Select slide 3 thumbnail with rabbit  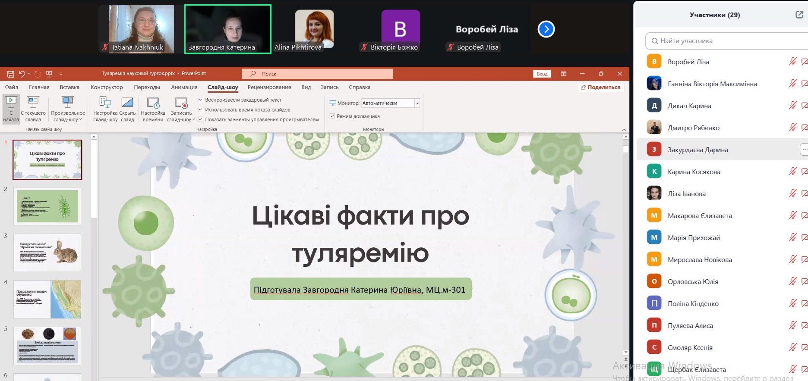click(x=47, y=253)
